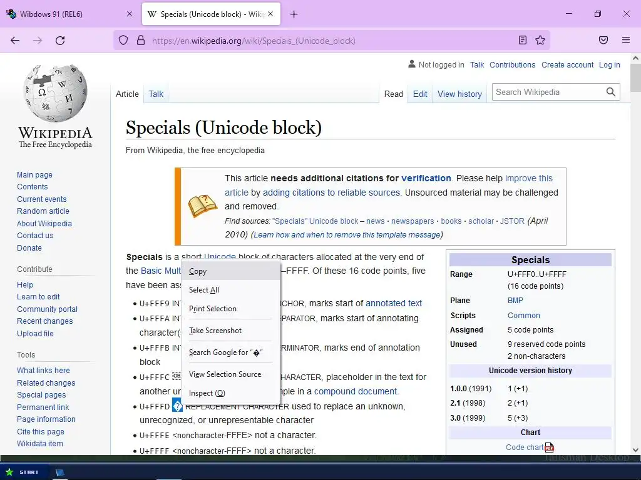Open a new tab with plus button
641x480 pixels.
294,14
